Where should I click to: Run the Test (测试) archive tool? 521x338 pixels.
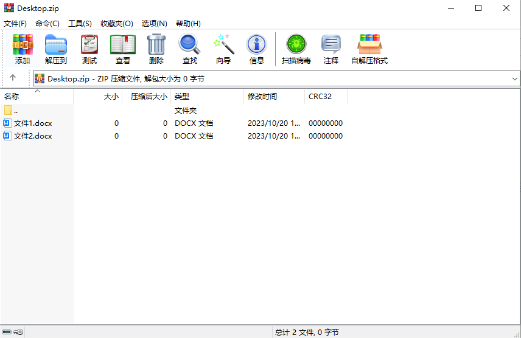(89, 49)
